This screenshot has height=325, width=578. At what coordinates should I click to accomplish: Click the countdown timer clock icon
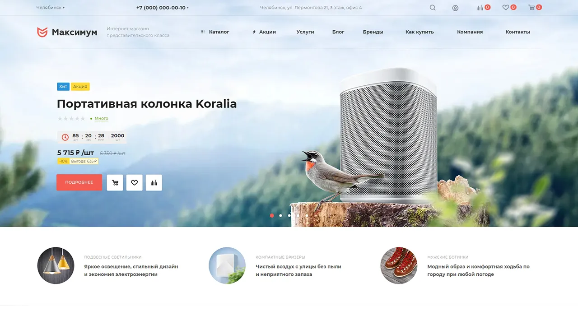[x=65, y=137]
